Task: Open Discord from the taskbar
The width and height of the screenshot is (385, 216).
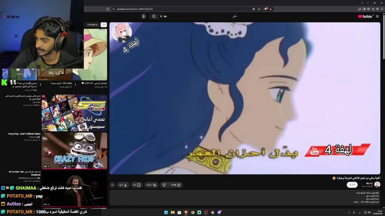Action: 219,212
